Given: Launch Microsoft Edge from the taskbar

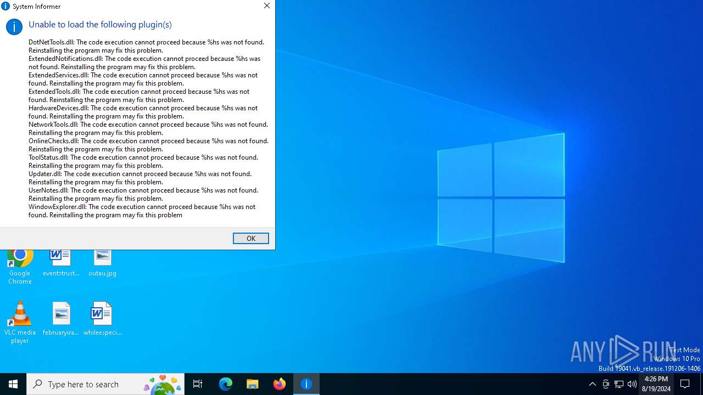Looking at the screenshot, I should [226, 384].
